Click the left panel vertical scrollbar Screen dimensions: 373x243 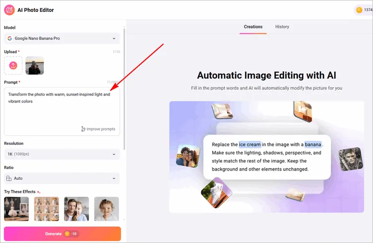click(124, 89)
